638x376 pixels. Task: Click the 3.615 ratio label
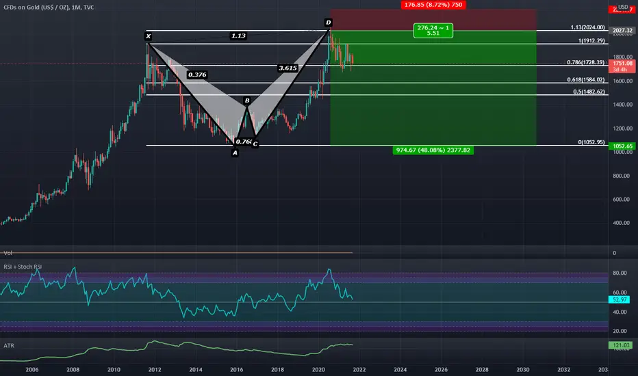(288, 68)
